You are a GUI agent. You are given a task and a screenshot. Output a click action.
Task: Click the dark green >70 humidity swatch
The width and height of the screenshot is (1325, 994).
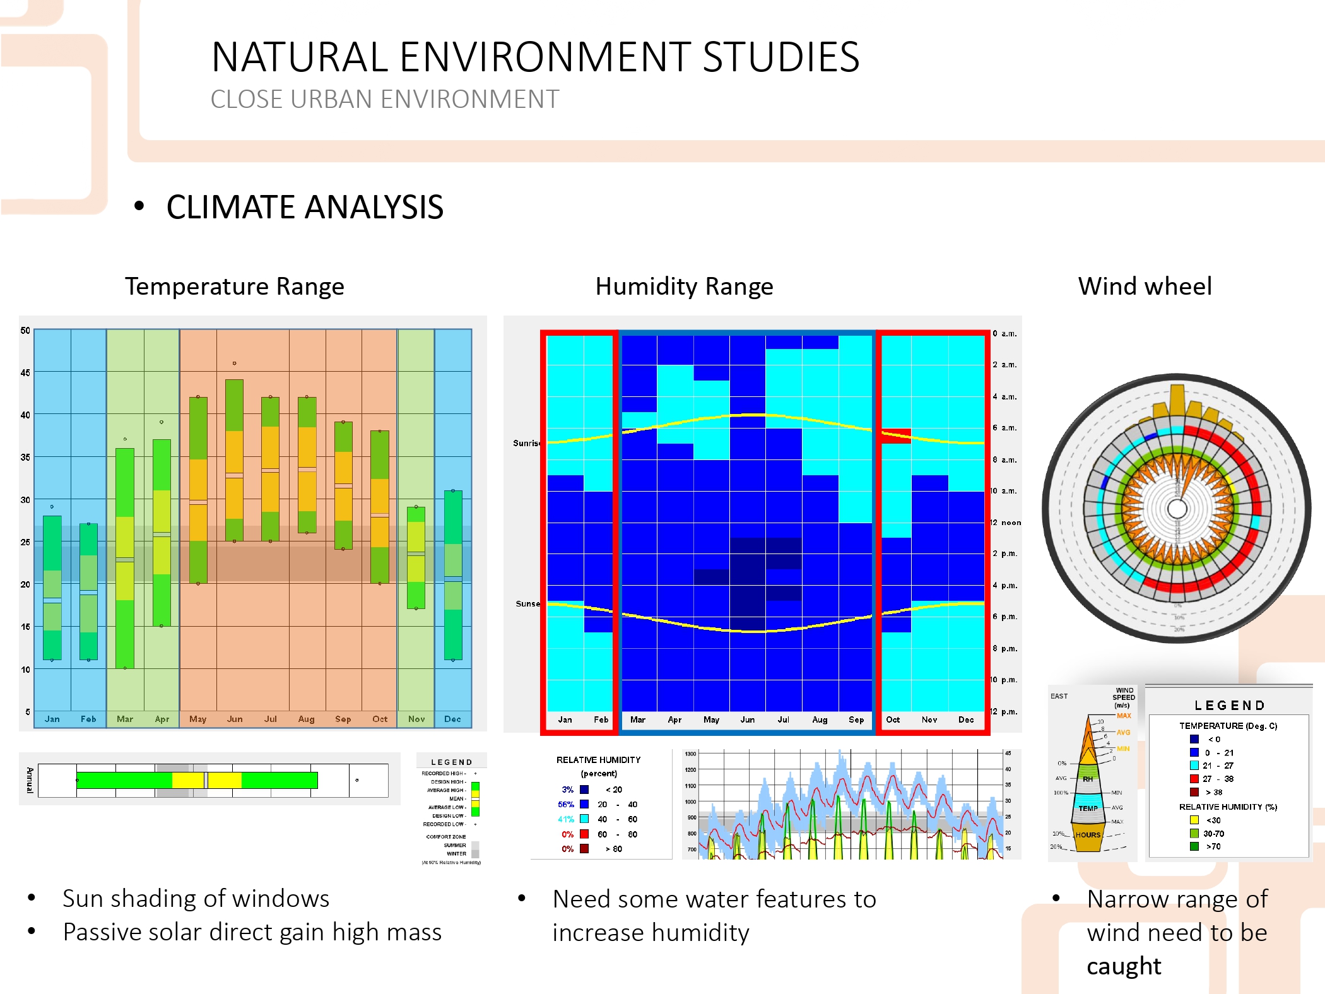click(1194, 846)
